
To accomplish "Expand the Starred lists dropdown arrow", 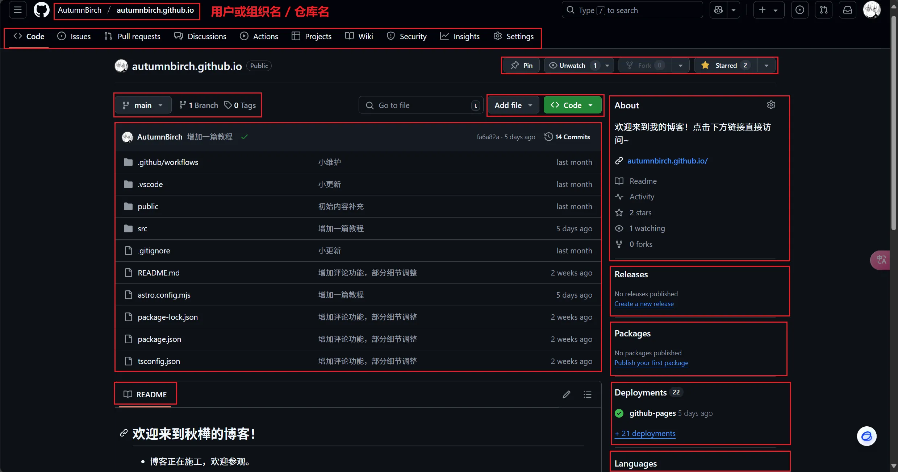I will pyautogui.click(x=767, y=66).
